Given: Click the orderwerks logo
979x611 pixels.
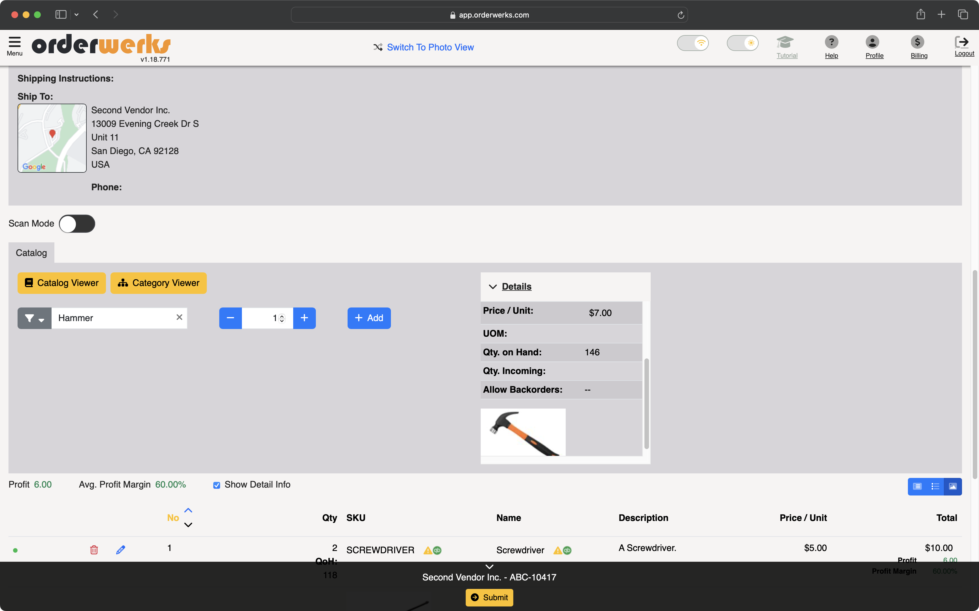Looking at the screenshot, I should [101, 44].
